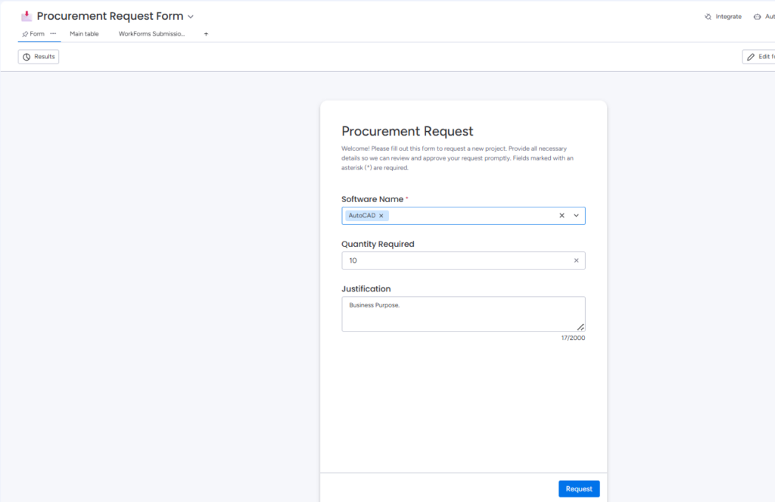Clear the Quantity Required value with X
775x502 pixels.
576,260
